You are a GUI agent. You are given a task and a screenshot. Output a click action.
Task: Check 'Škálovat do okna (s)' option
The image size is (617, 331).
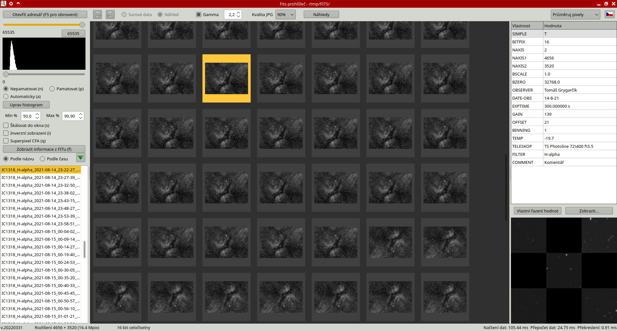pyautogui.click(x=6, y=125)
